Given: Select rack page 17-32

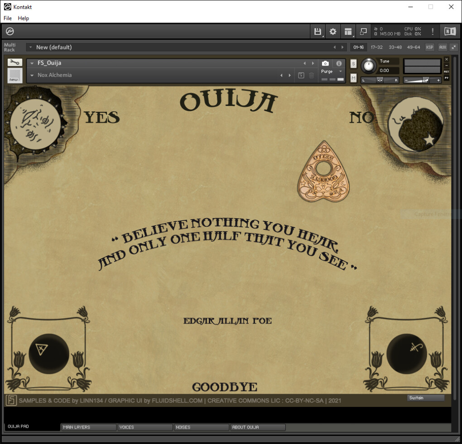Looking at the screenshot, I should pos(376,47).
